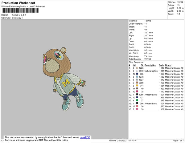The height and width of the screenshot is (143, 185).
Task: Click the Natural White description in row 2
Action: tap(151, 71)
